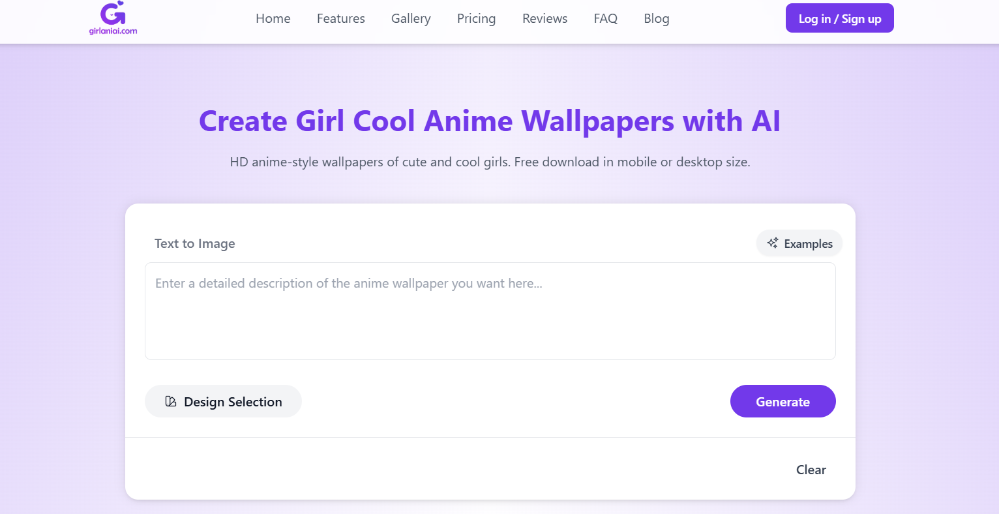Clear the generated results
Image resolution: width=999 pixels, height=514 pixels.
[811, 470]
